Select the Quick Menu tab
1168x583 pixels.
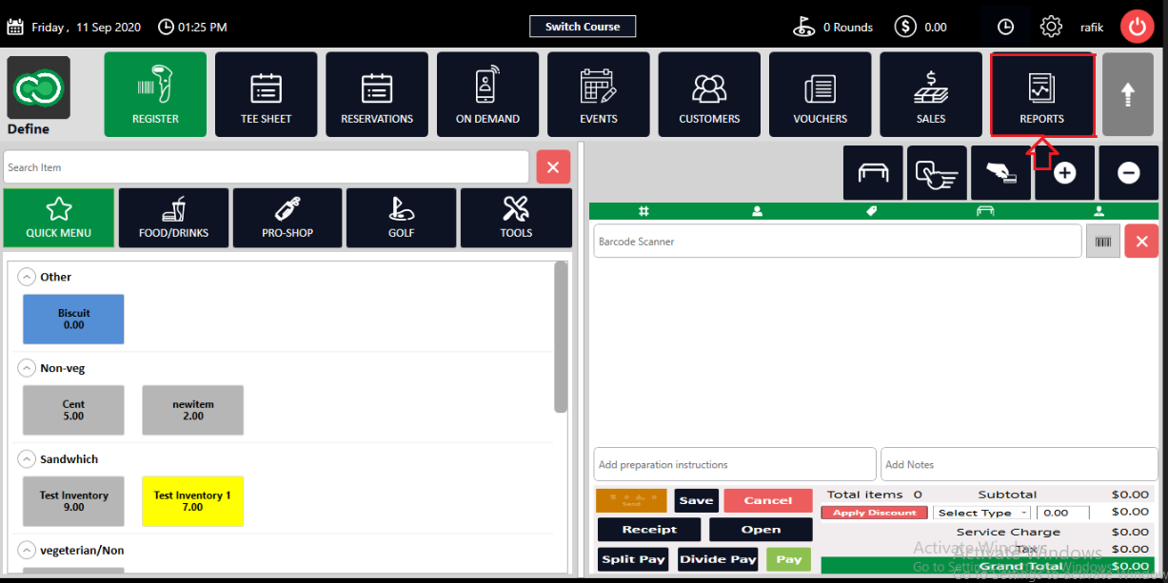[59, 218]
